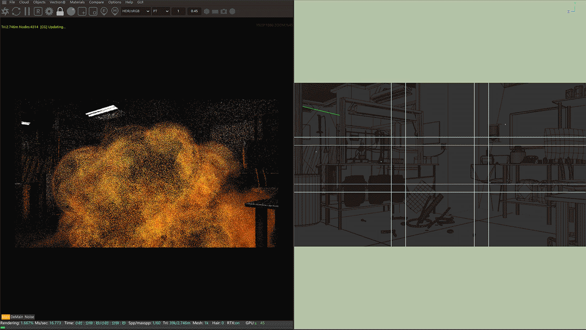Open the hamburger menu icon
The image size is (586, 330).
pyautogui.click(x=4, y=2)
